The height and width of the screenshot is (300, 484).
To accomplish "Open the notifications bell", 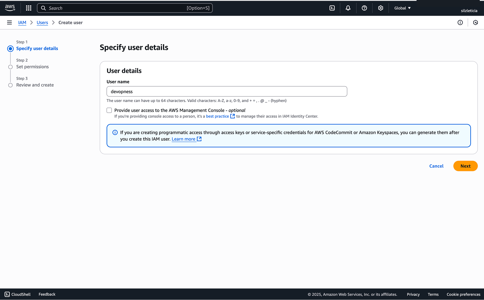I will coord(348,8).
